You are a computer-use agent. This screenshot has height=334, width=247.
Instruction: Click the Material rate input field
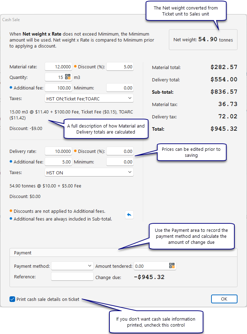[x=58, y=67]
